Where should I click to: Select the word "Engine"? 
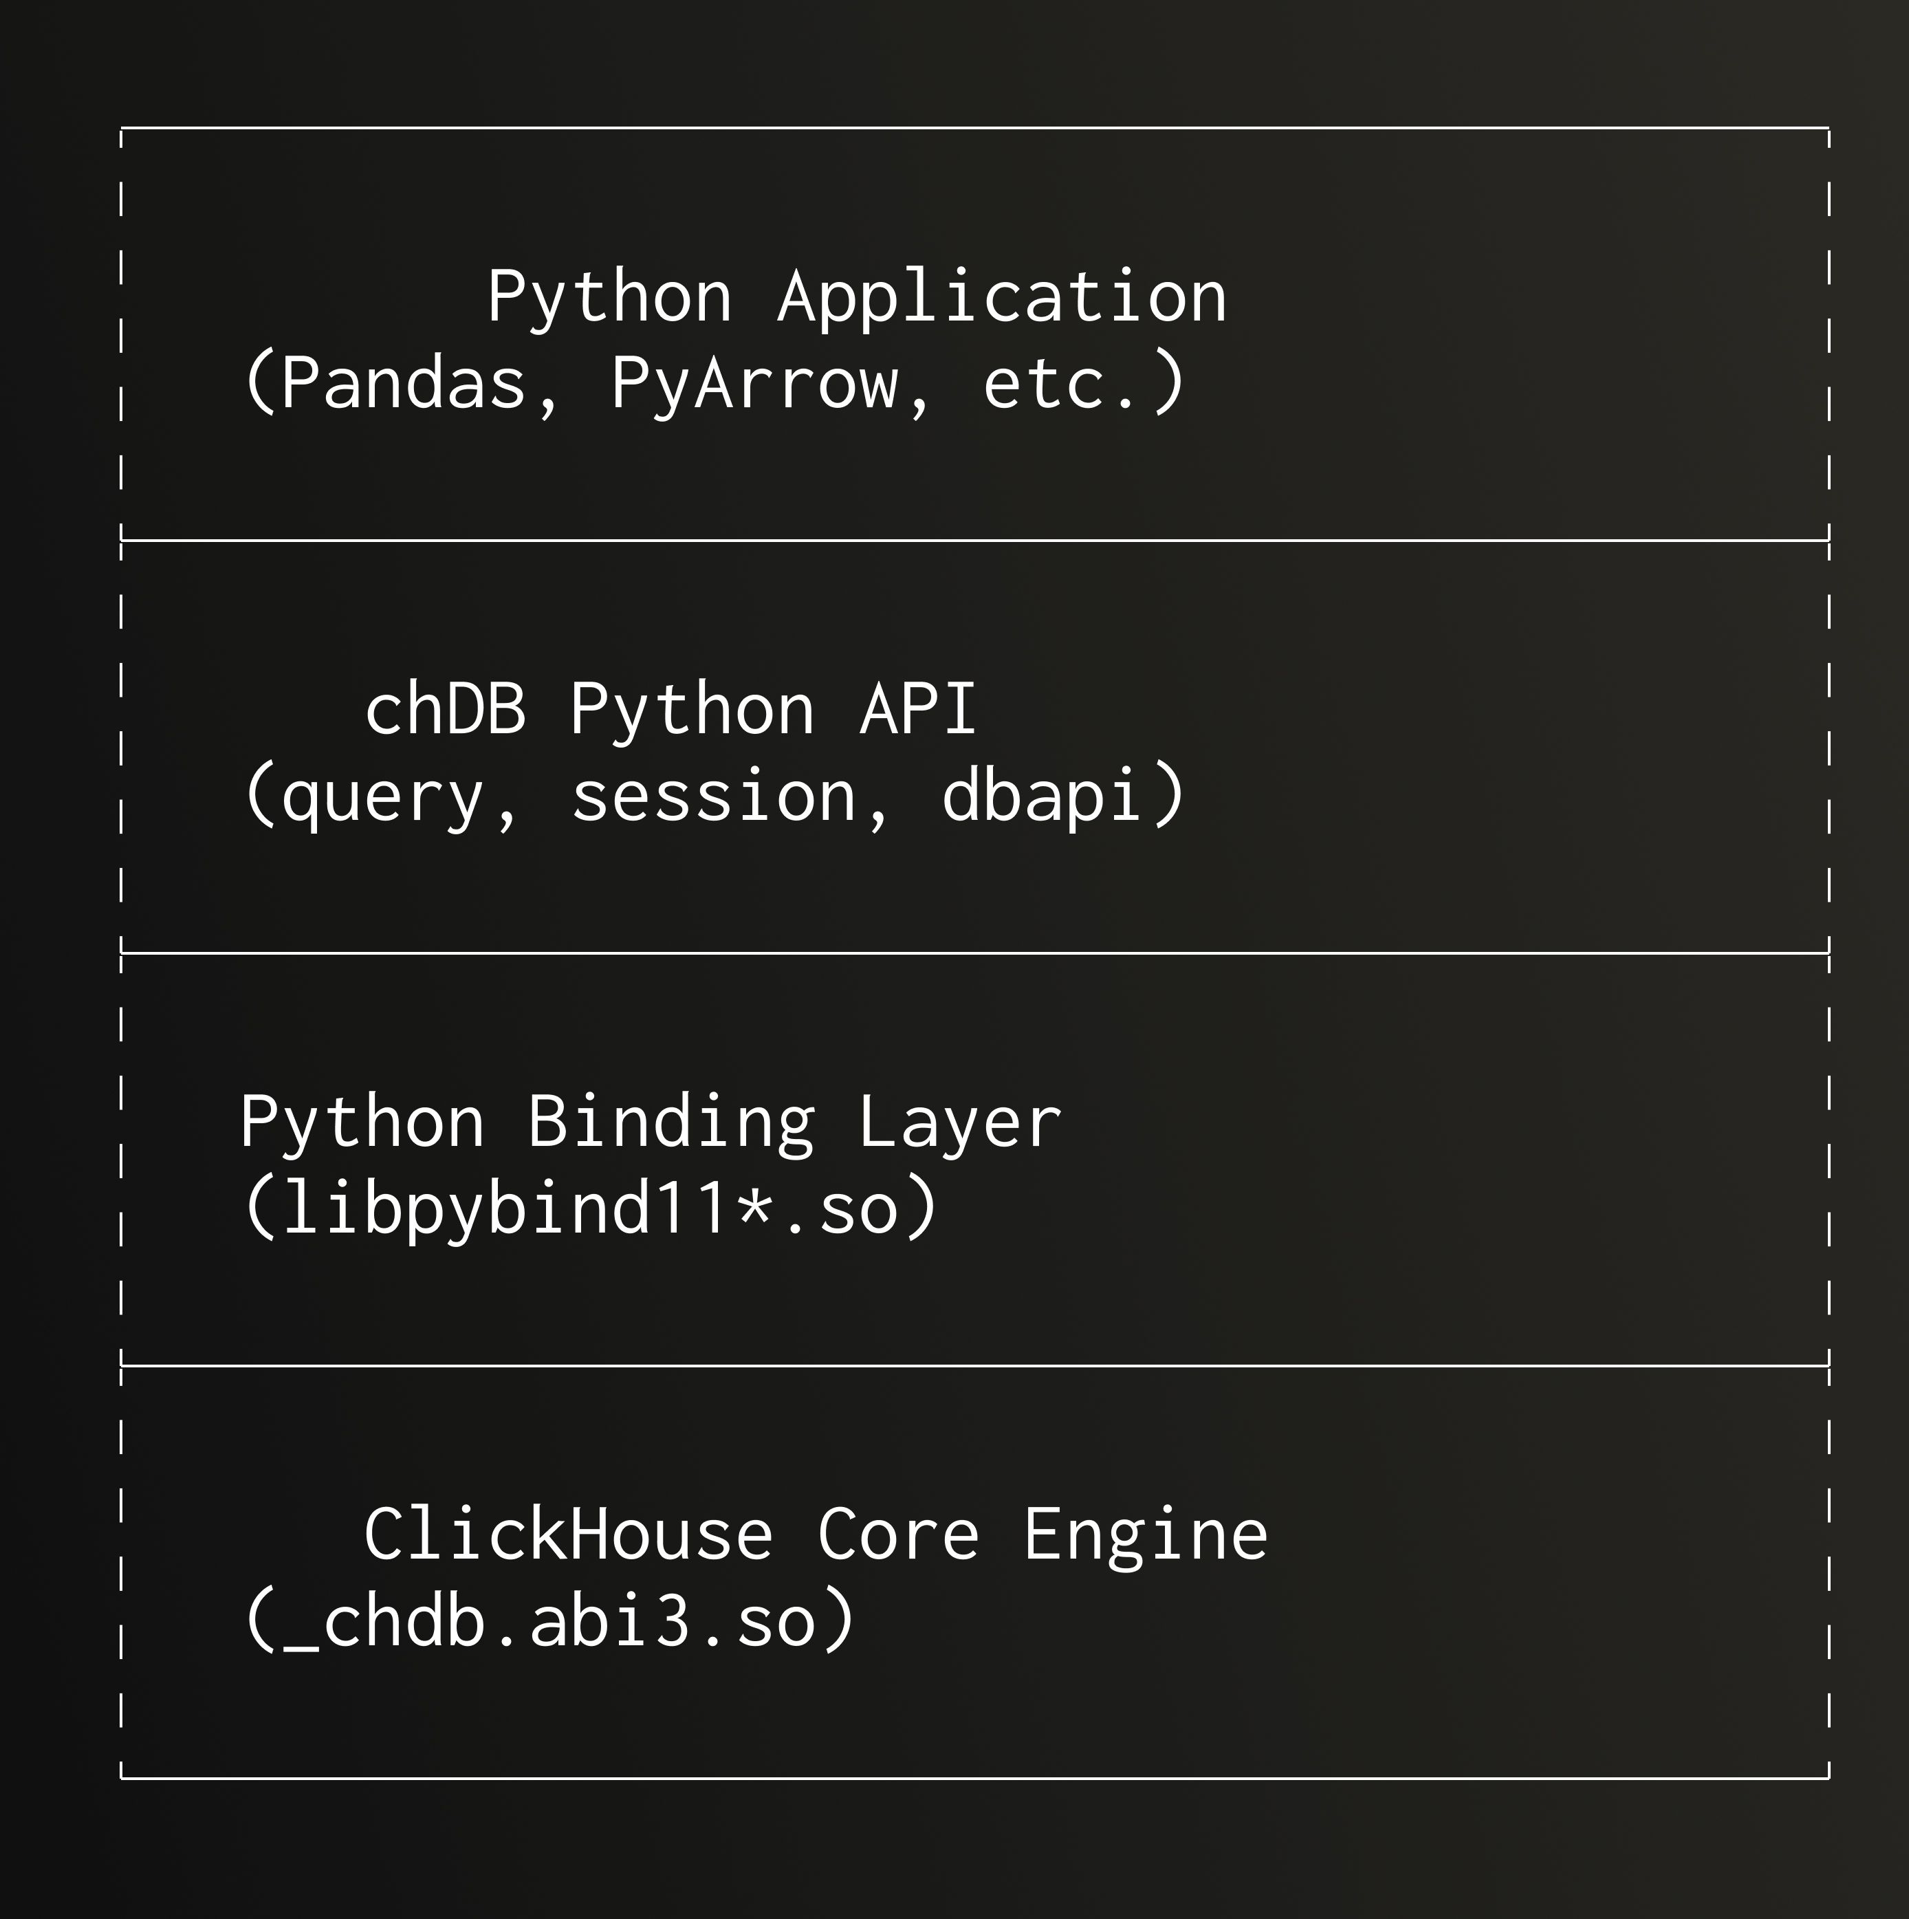pos(1145,1536)
